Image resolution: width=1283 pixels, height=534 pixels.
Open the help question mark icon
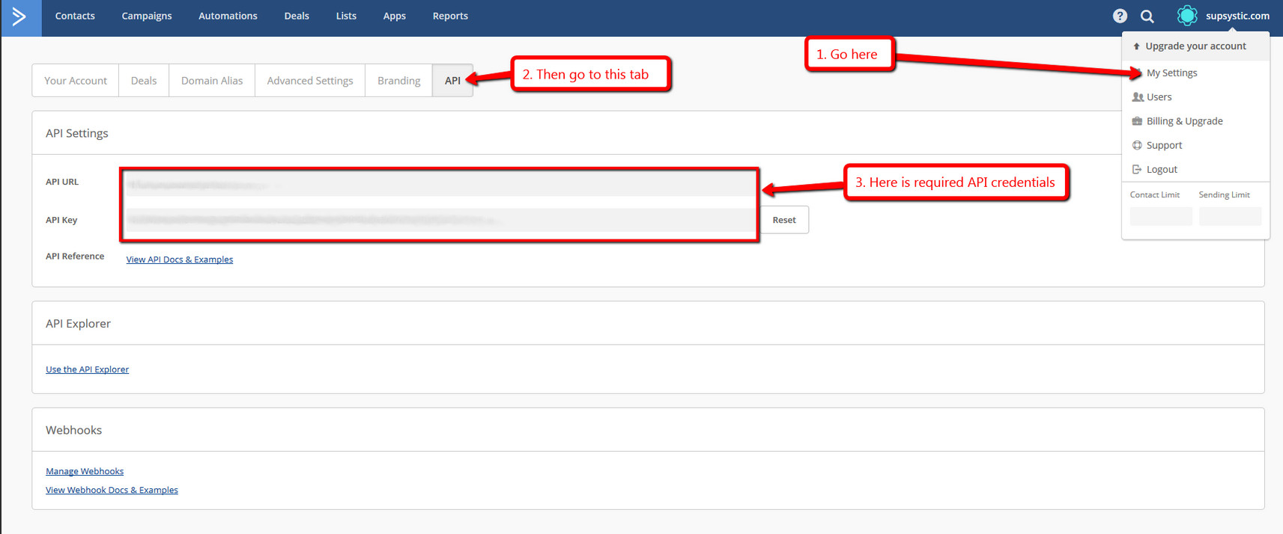point(1120,16)
